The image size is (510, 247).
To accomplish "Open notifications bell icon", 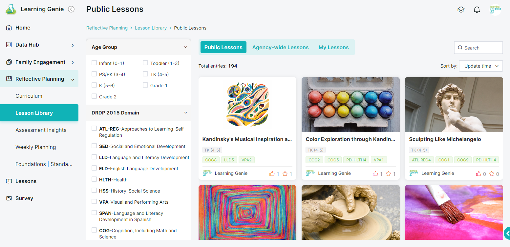I will click(477, 10).
